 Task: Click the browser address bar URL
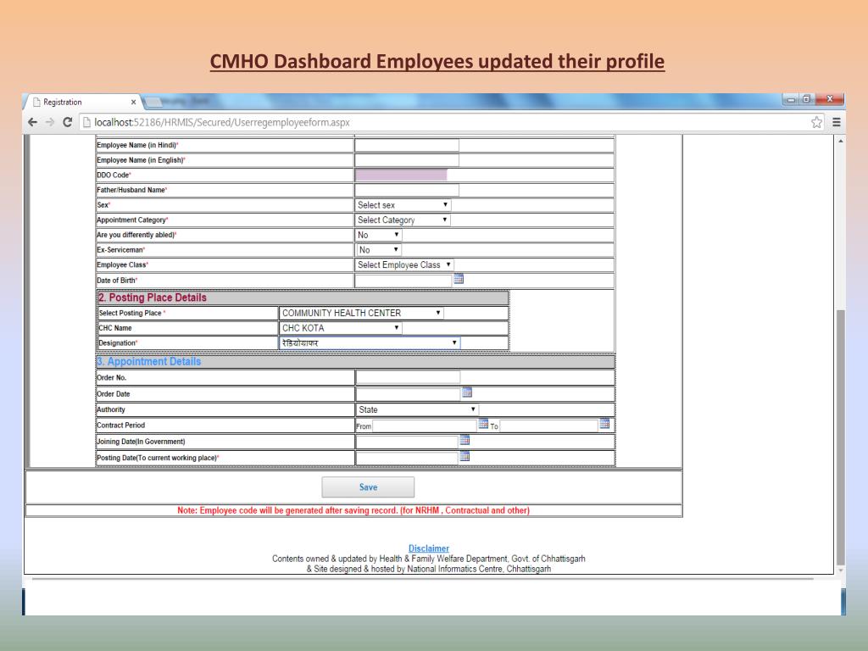[222, 122]
